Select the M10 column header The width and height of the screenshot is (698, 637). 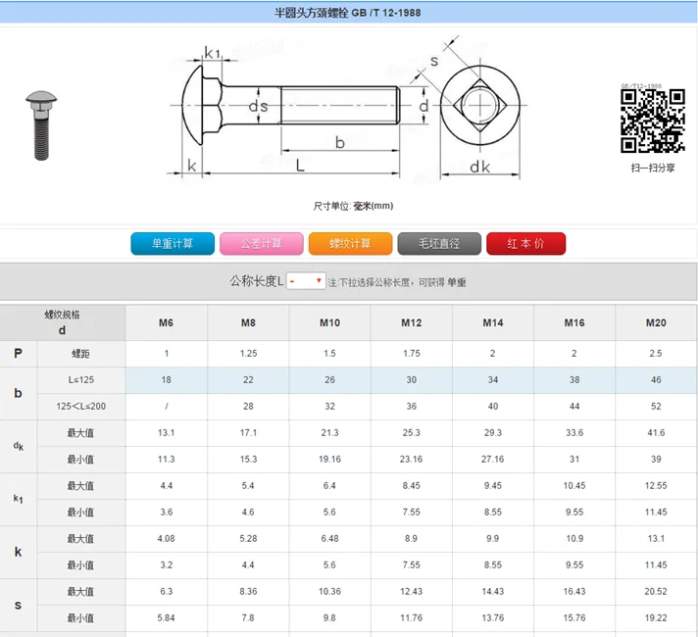pyautogui.click(x=329, y=322)
